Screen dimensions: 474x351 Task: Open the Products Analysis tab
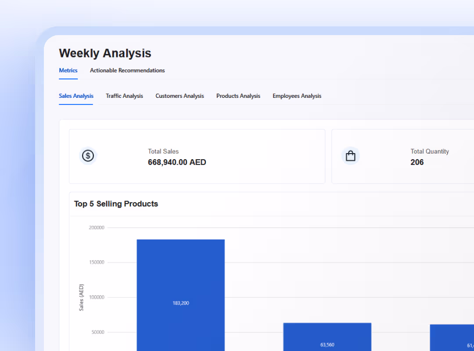[x=238, y=96]
